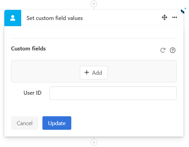The width and height of the screenshot is (189, 147).
Task: Click the plus symbol inside Add button
Action: click(87, 73)
